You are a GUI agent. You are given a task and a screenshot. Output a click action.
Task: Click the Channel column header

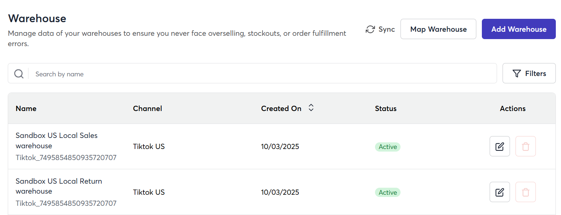(148, 108)
